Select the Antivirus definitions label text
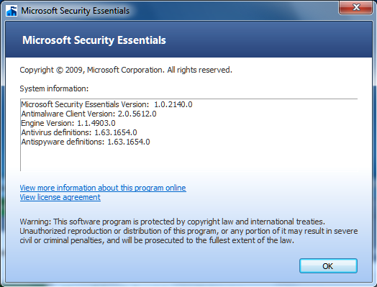 coord(57,132)
